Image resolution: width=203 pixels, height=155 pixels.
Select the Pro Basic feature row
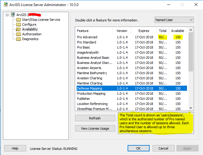click(132, 47)
